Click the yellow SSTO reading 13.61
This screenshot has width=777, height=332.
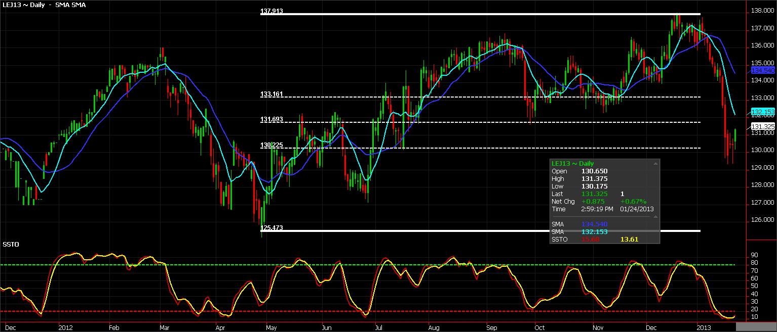point(629,238)
